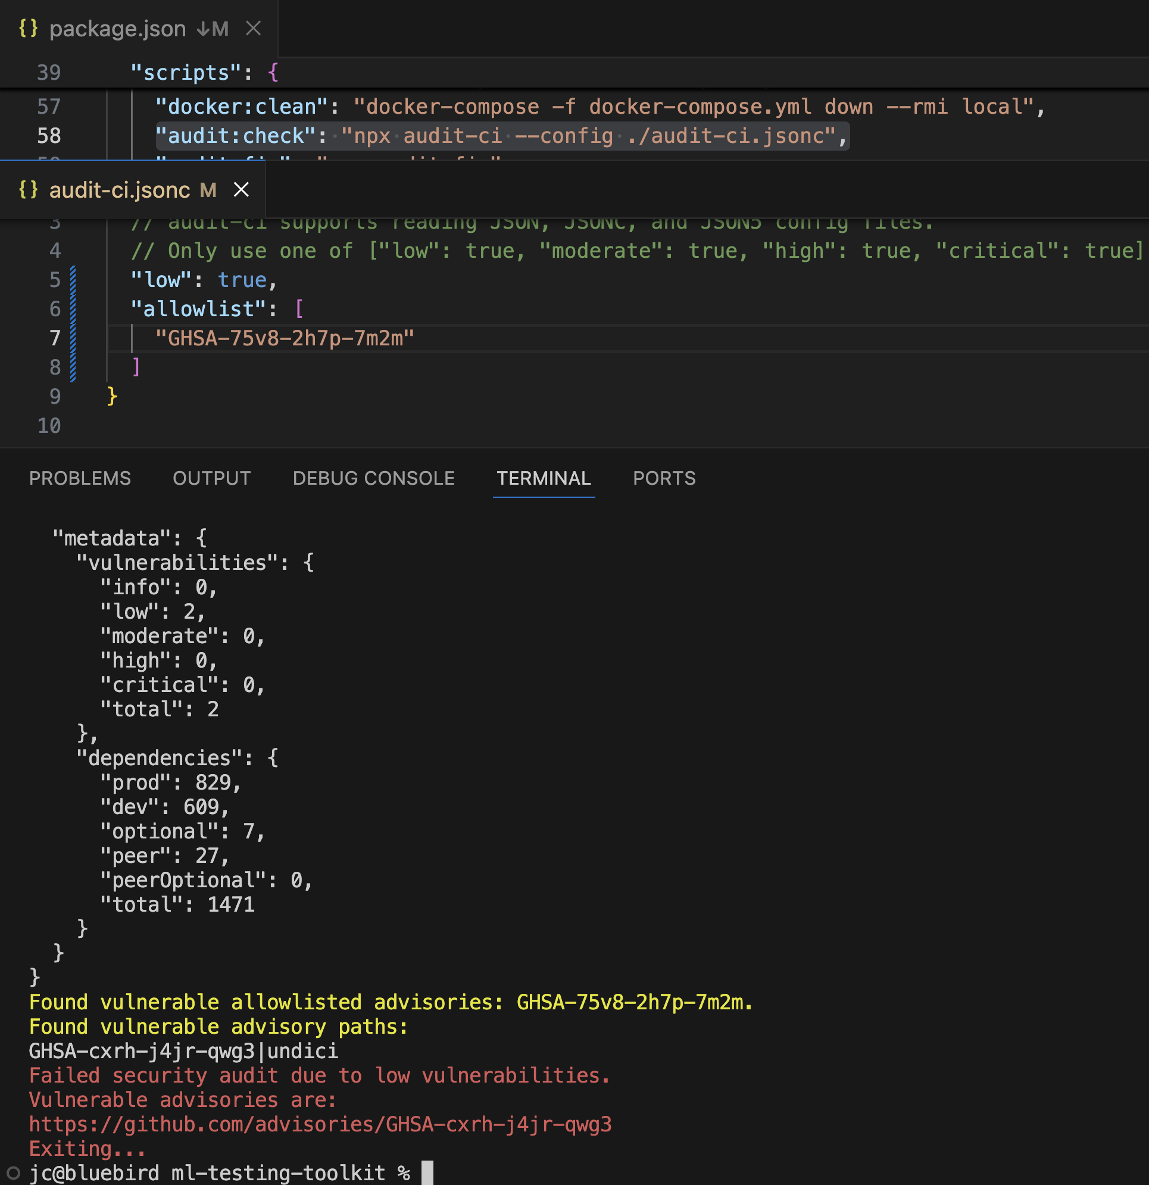Viewport: 1149px width, 1185px height.
Task: Click the terminal command status circle icon
Action: (x=13, y=1173)
